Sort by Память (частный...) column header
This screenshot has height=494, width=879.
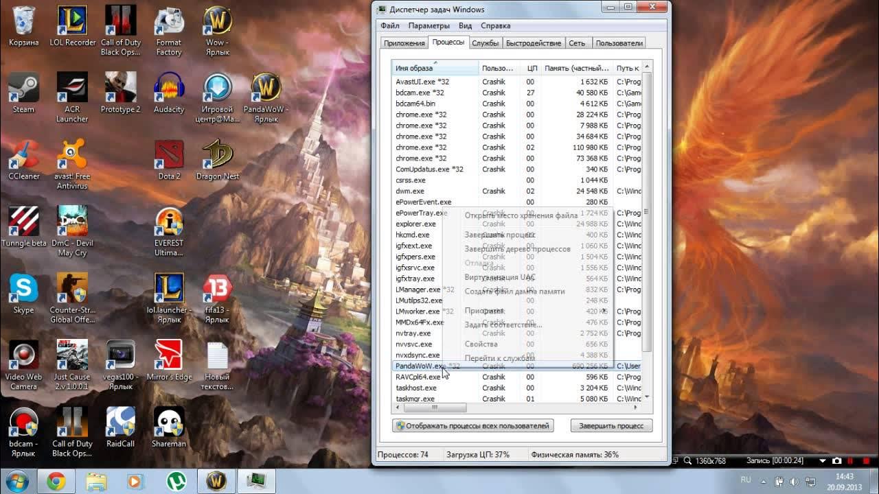[x=577, y=68]
